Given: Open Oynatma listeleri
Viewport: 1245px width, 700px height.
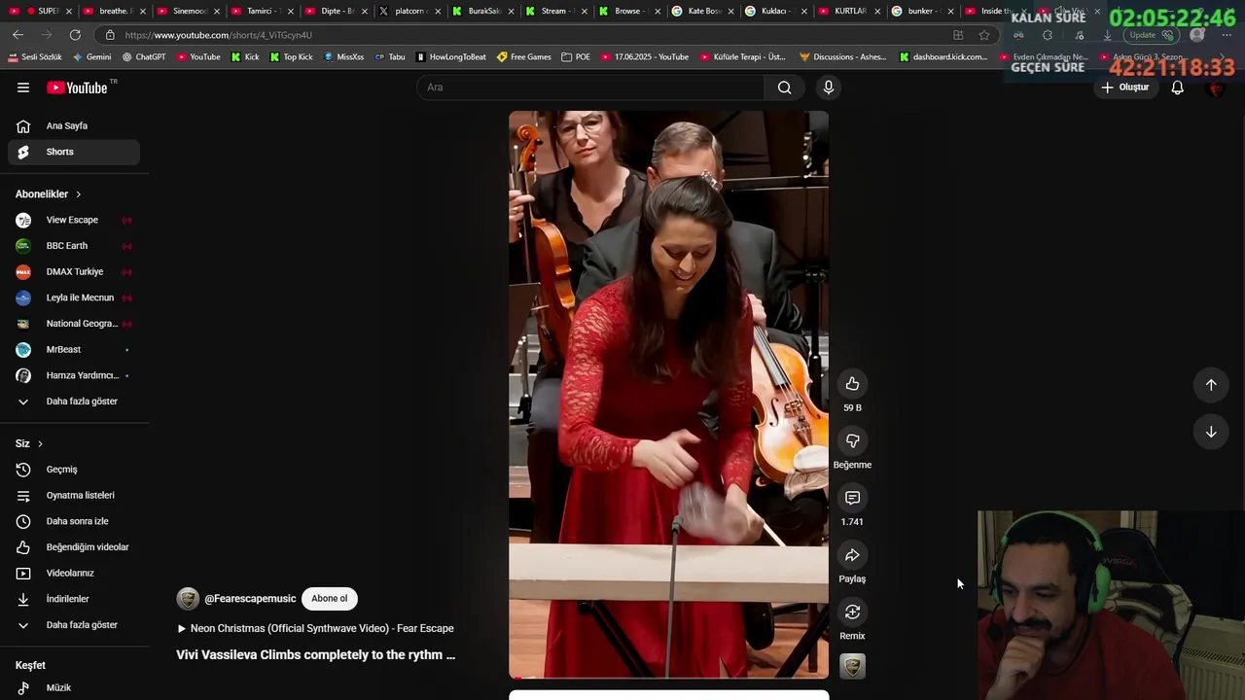Looking at the screenshot, I should pyautogui.click(x=74, y=495).
